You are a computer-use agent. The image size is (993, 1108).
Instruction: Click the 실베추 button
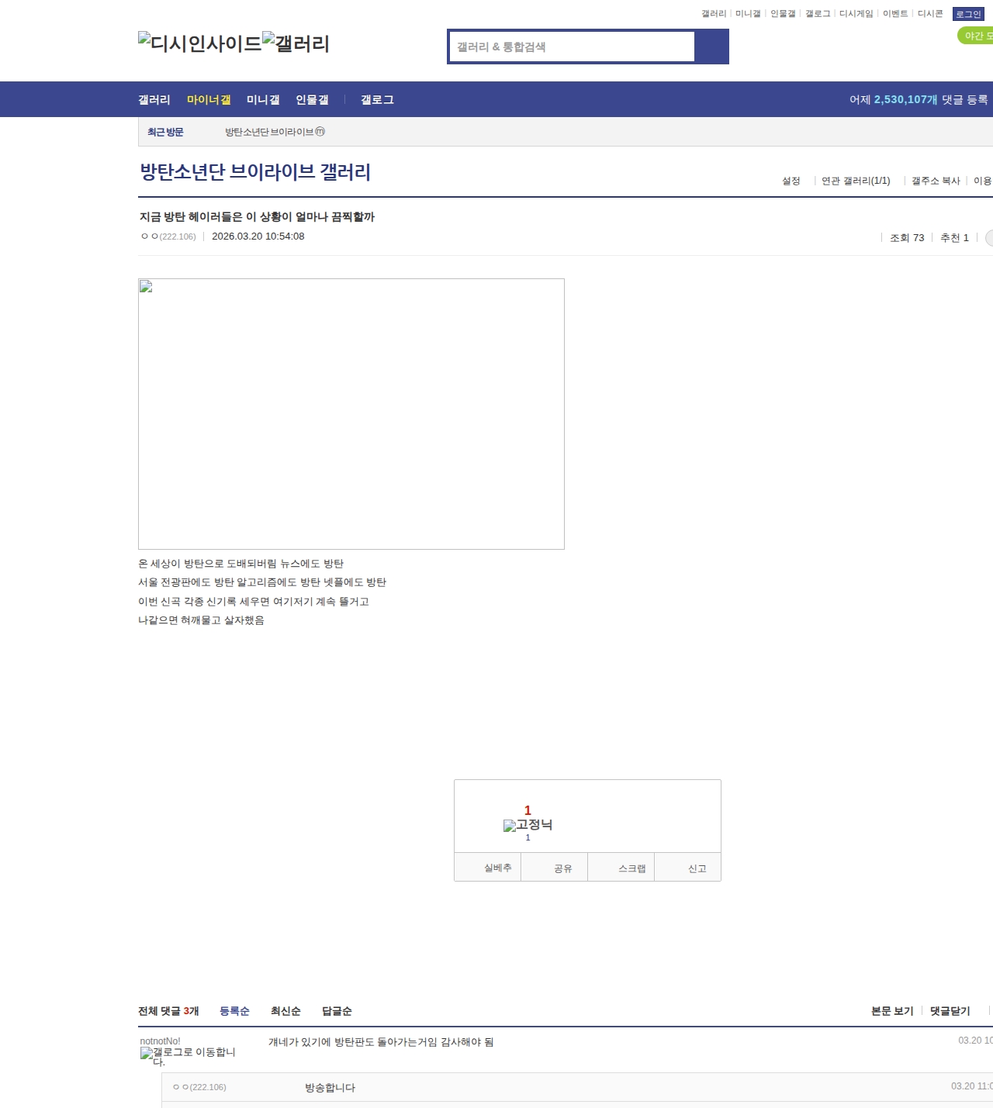tap(487, 867)
